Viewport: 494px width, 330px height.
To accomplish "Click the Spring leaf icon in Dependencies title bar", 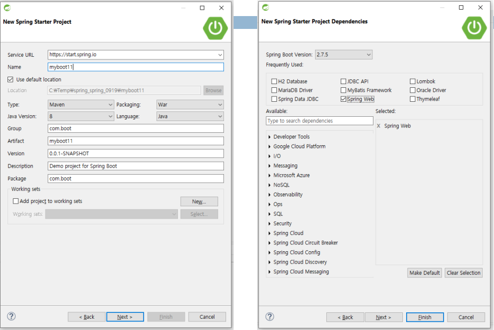I will 266,7.
